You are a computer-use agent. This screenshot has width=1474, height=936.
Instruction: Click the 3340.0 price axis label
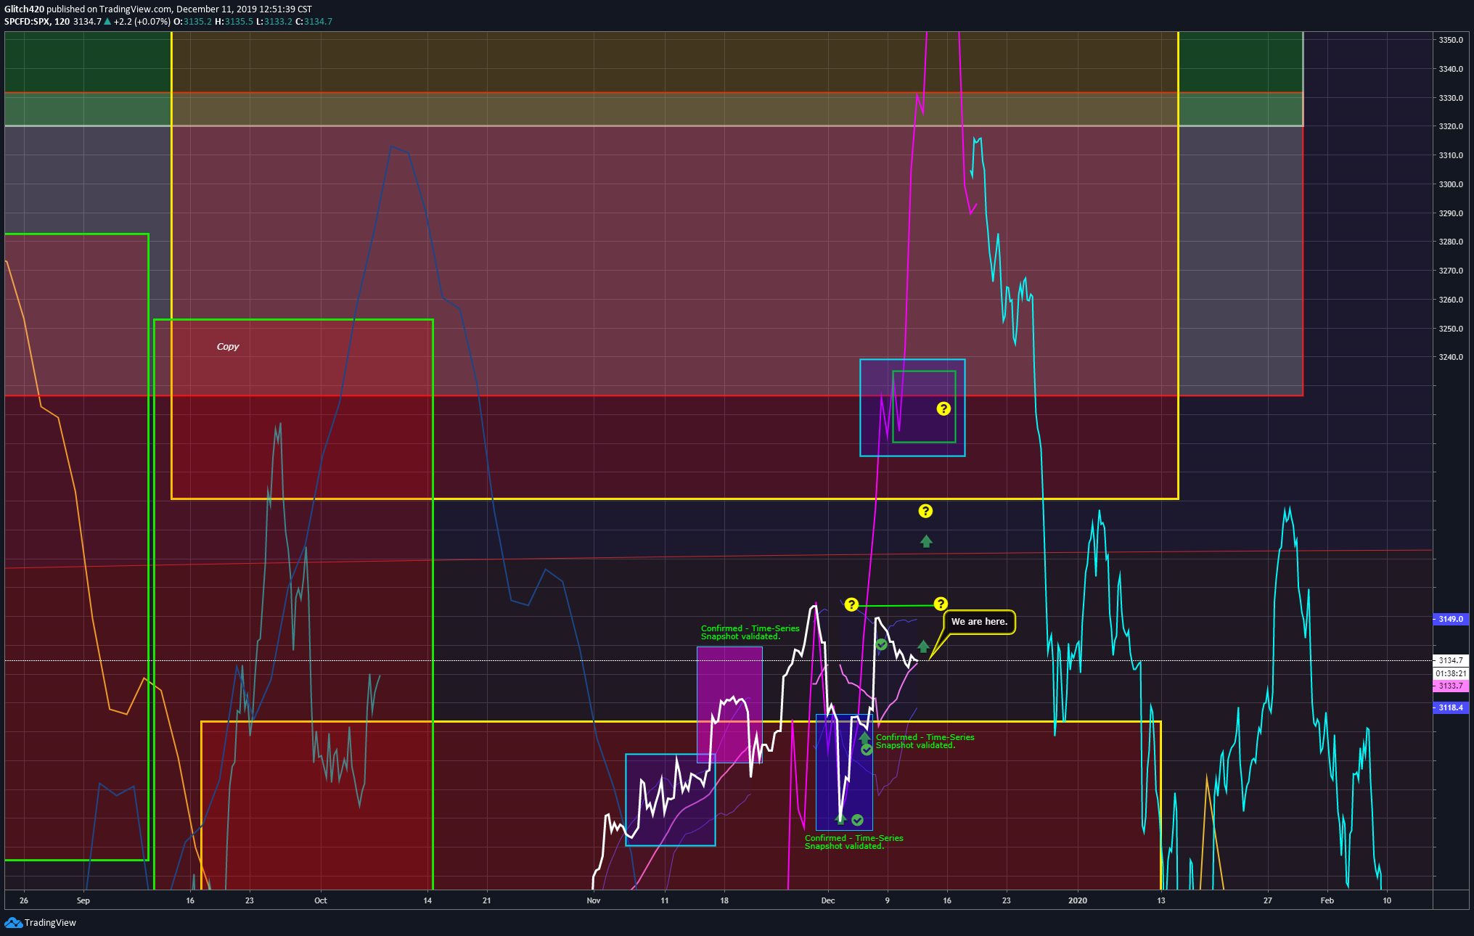click(1452, 69)
